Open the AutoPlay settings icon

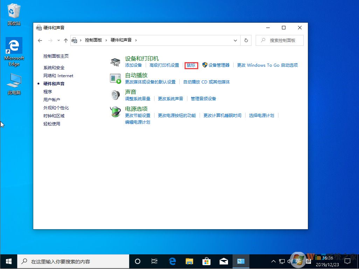[115, 78]
